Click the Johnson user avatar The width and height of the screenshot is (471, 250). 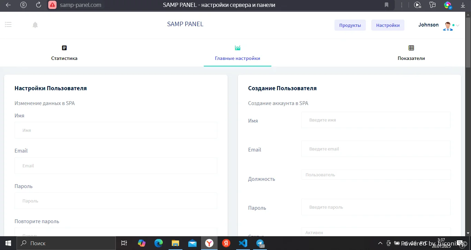tap(448, 26)
